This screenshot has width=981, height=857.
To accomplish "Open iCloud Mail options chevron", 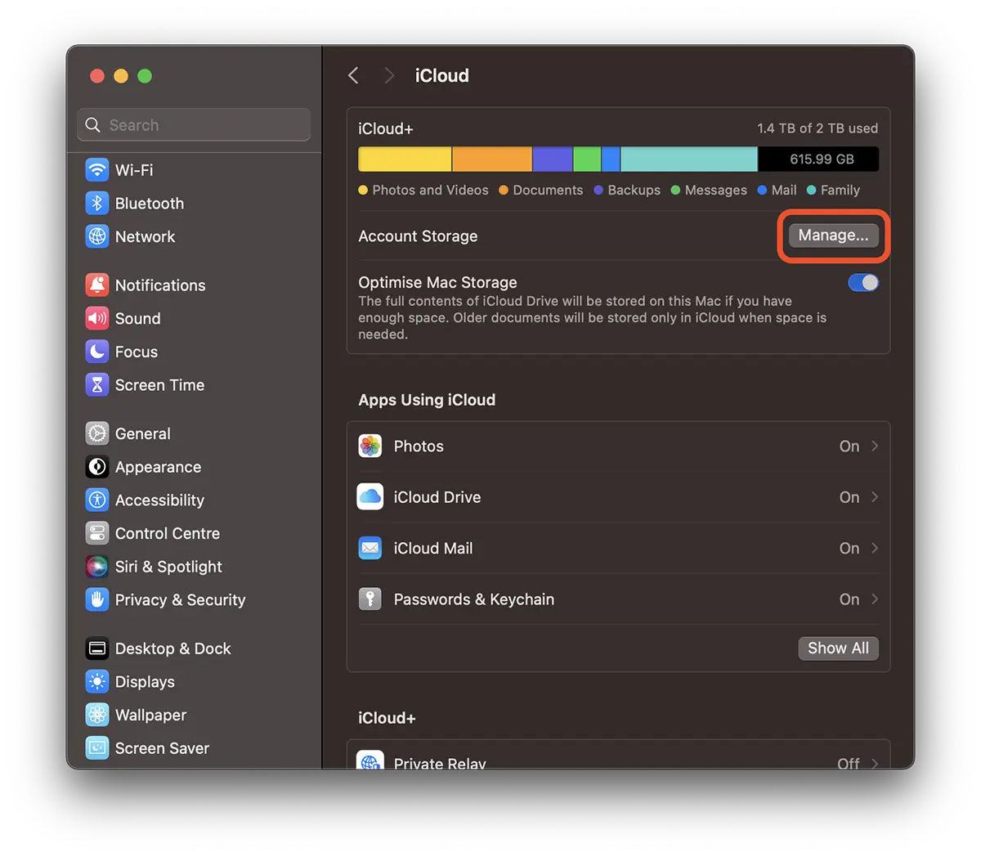I will pos(875,549).
